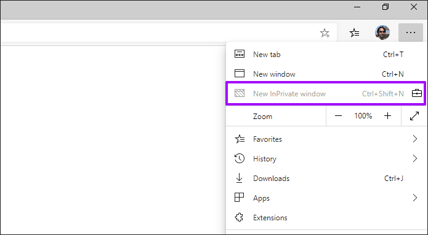Add page to favorites star in address bar
The width and height of the screenshot is (428, 235).
click(x=325, y=33)
